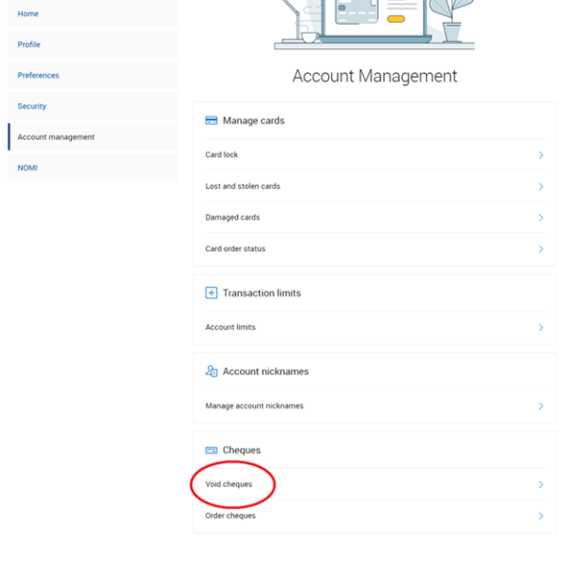Select Preferences in the left menu

click(38, 76)
